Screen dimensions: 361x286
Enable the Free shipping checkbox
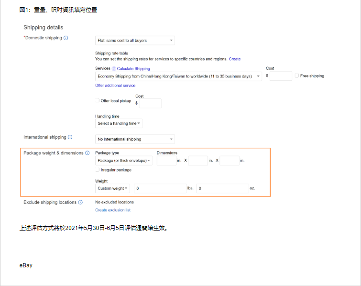coord(297,76)
